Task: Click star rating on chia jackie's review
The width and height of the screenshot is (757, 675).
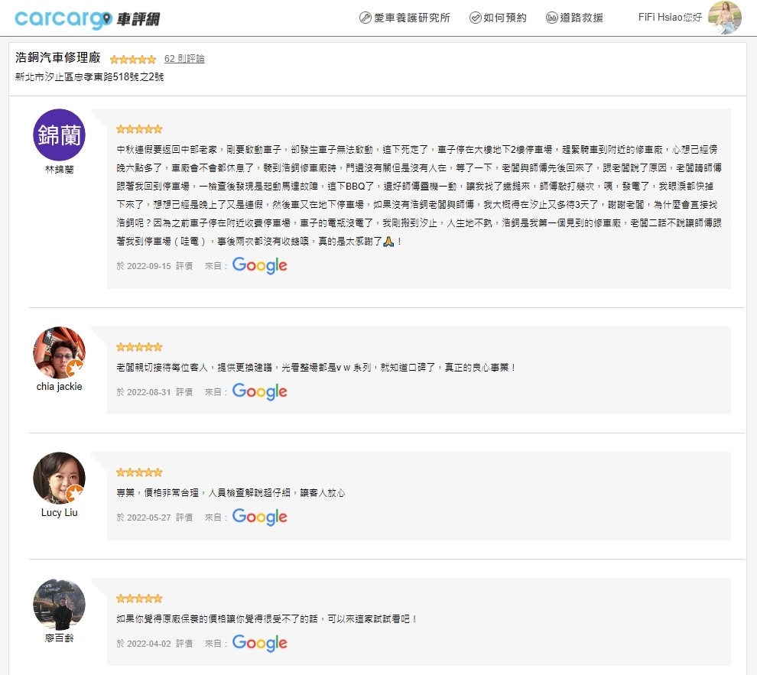Action: (x=139, y=347)
